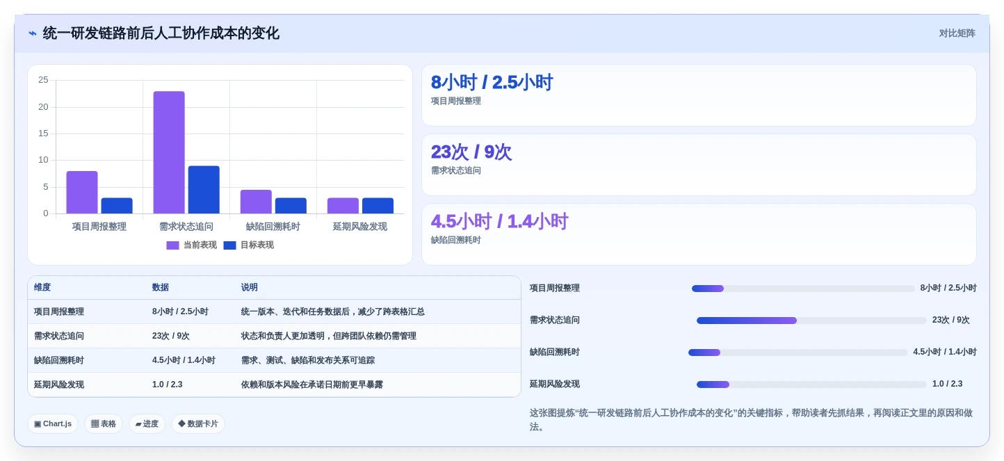Click the blue 缺陷回溯耗时 target bar
The image size is (1004, 461).
pos(291,206)
